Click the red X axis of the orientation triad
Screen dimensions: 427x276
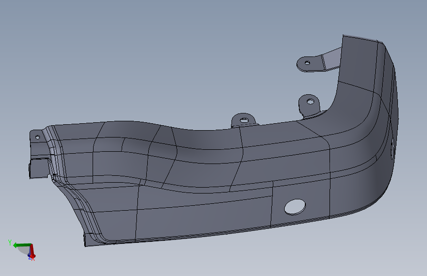click(x=32, y=251)
